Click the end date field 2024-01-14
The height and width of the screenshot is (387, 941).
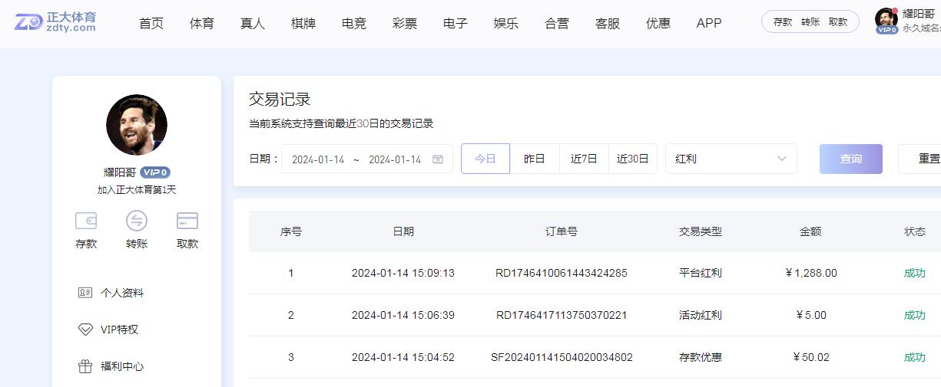395,159
